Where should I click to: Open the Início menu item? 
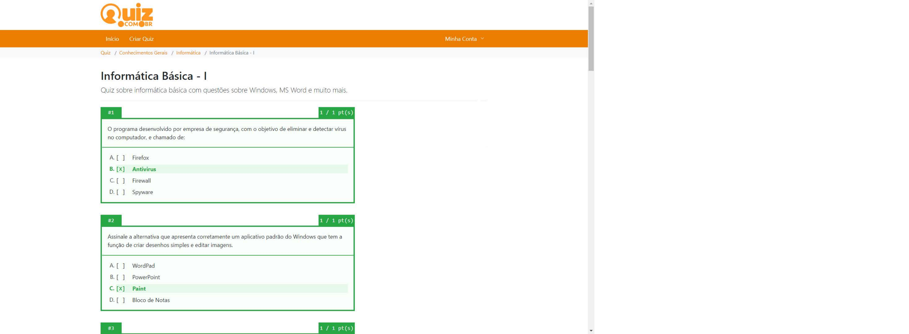point(112,39)
